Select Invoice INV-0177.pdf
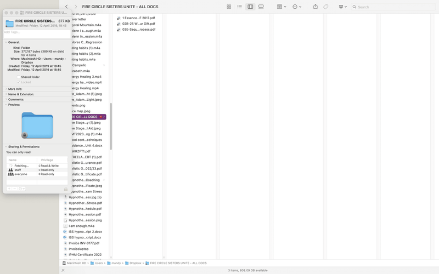The width and height of the screenshot is (439, 274). [84, 243]
